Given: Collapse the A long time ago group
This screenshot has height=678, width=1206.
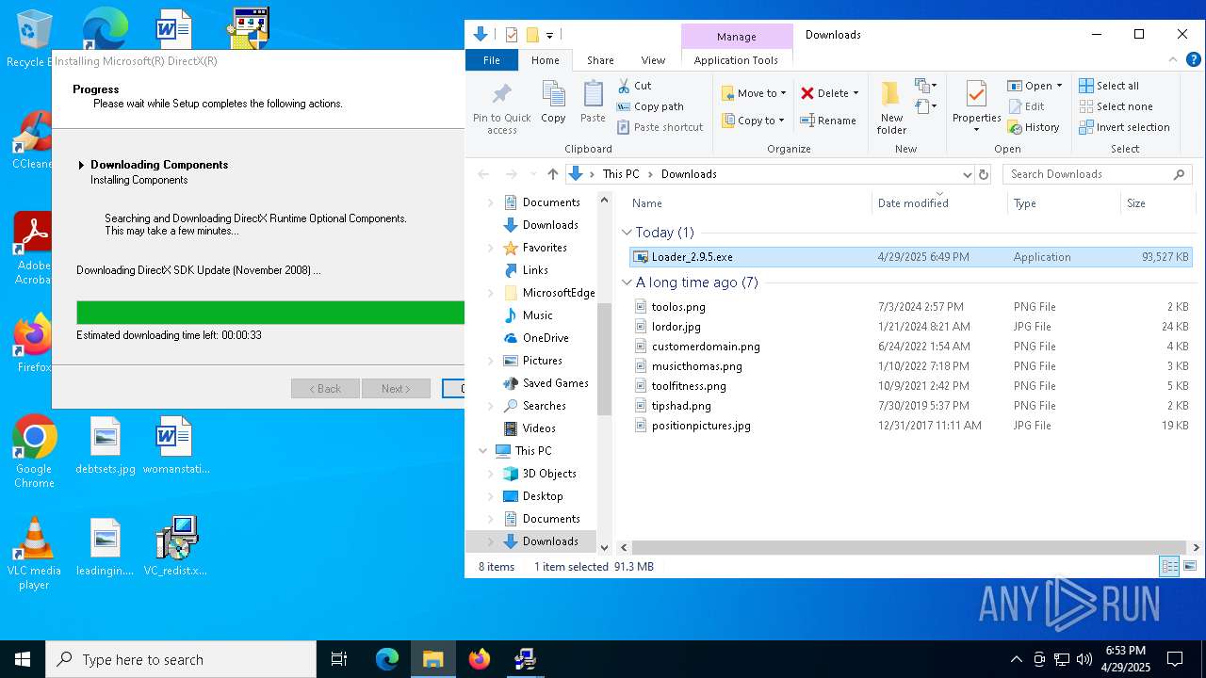Looking at the screenshot, I should point(627,282).
